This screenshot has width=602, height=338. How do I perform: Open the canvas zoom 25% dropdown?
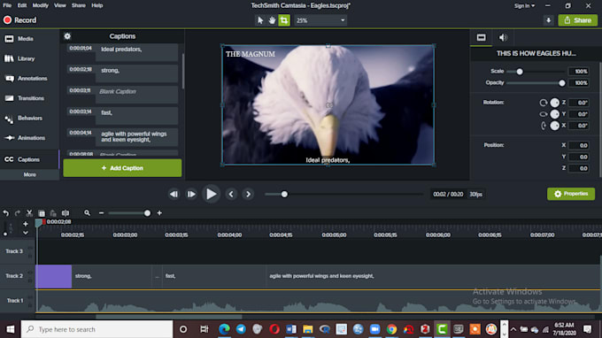[x=320, y=20]
